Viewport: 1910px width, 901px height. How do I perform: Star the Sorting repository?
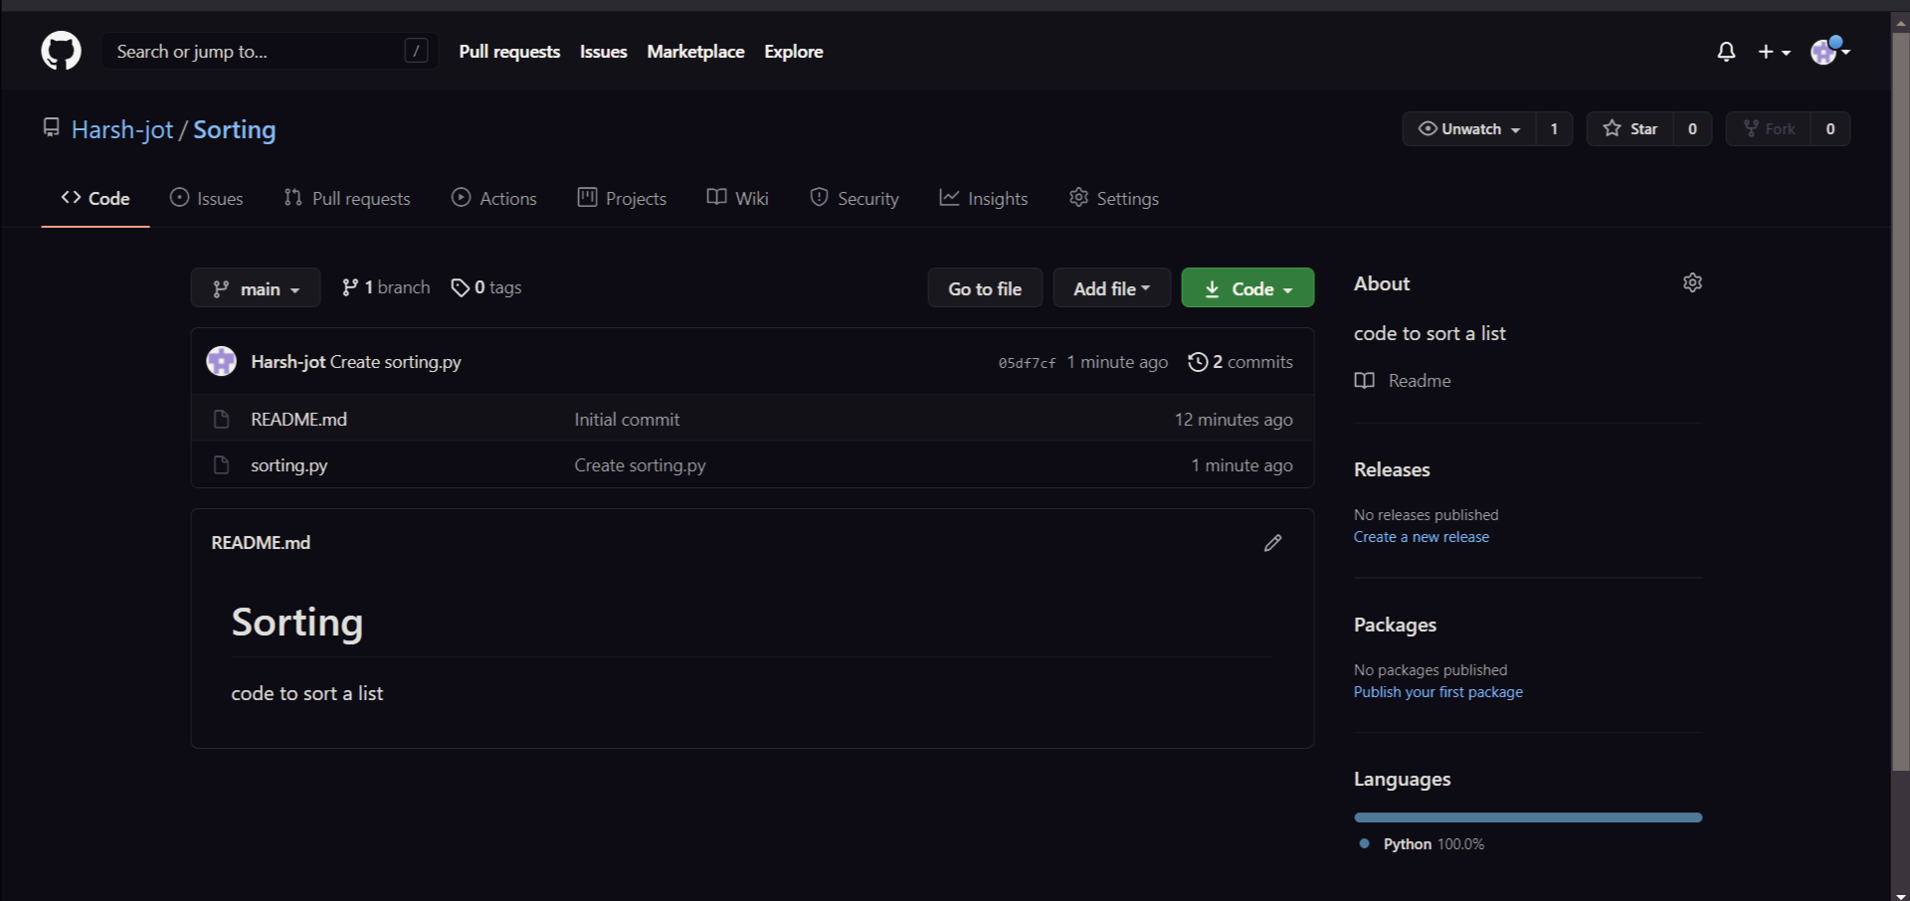pyautogui.click(x=1629, y=129)
